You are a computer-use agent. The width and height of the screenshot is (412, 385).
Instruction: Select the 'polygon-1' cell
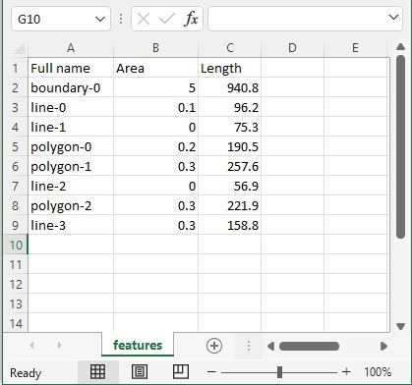71,166
